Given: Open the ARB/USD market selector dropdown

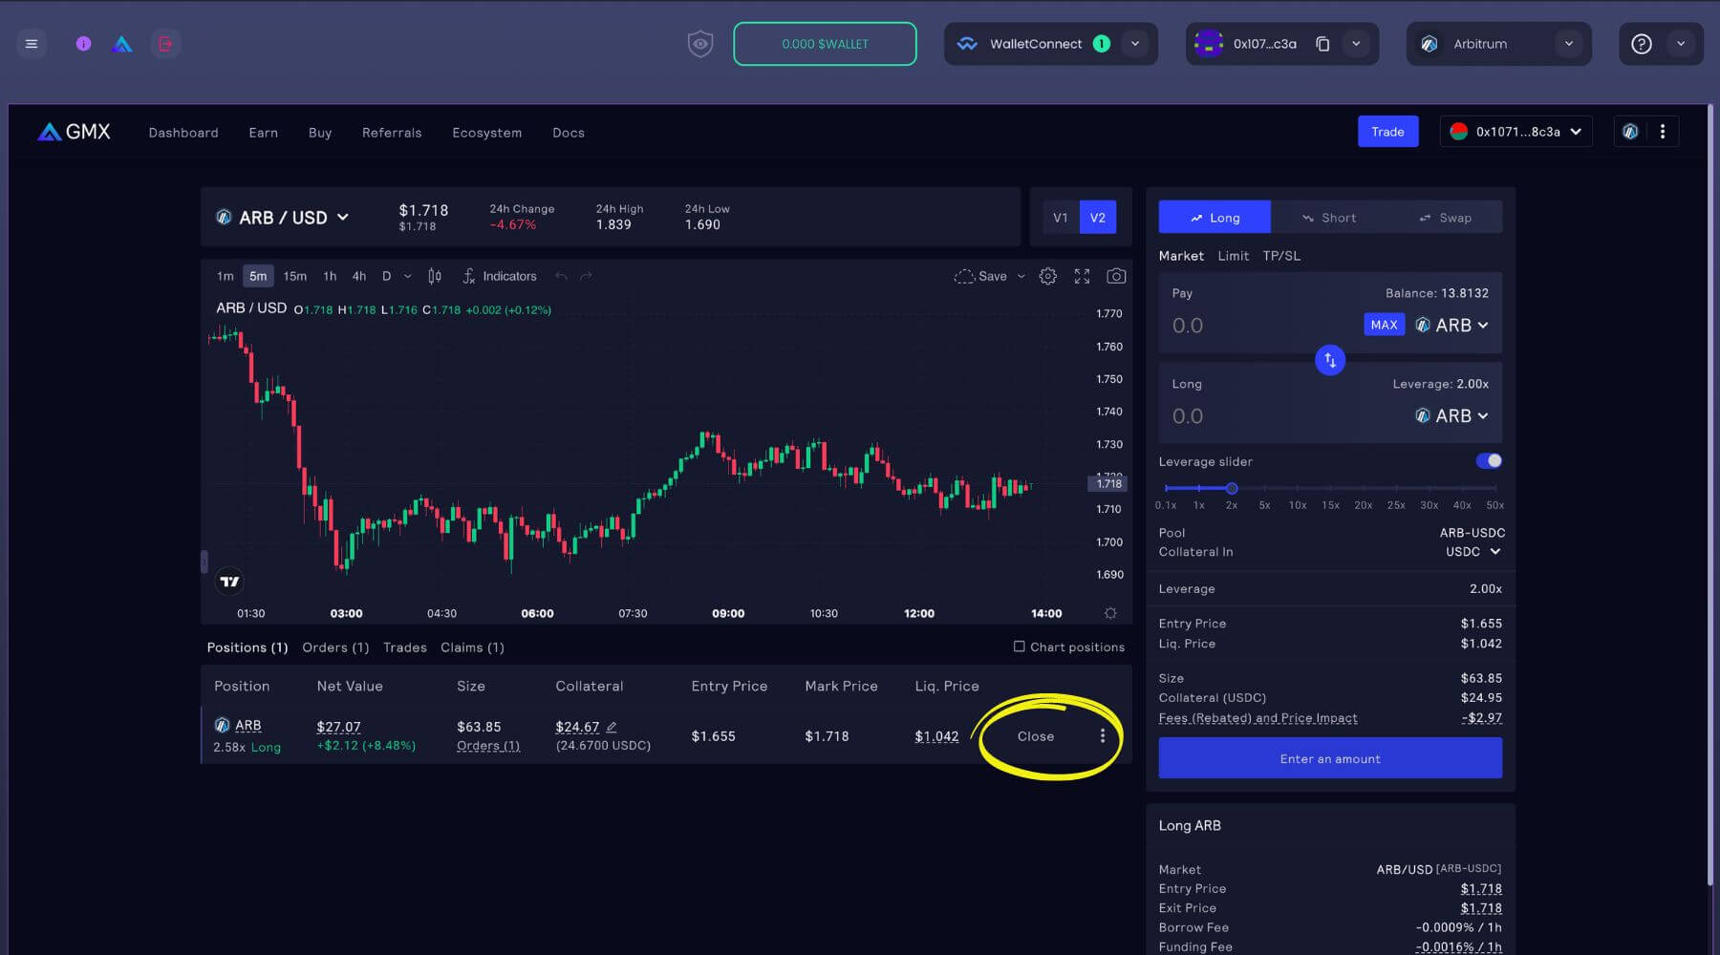Looking at the screenshot, I should click(x=283, y=217).
